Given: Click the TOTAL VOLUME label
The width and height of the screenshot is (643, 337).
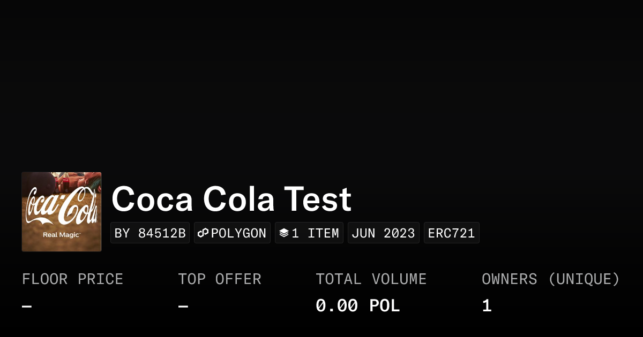Looking at the screenshot, I should click(x=371, y=279).
